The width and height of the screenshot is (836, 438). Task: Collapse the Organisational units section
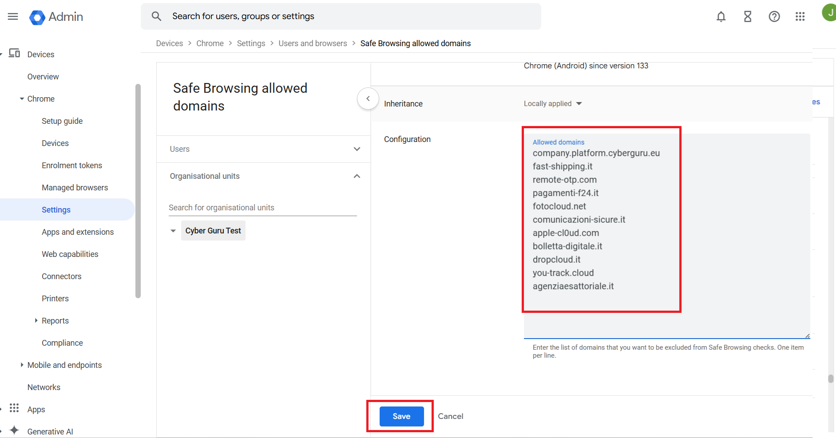[x=357, y=176]
